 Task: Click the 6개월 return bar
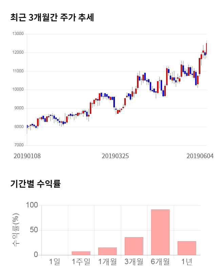pos(160,232)
